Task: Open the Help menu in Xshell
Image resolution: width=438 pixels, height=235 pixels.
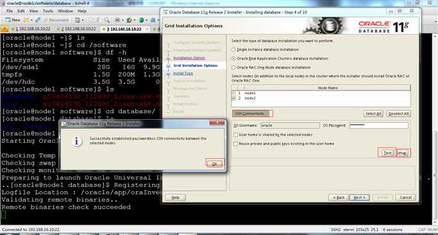Action: tap(82, 11)
